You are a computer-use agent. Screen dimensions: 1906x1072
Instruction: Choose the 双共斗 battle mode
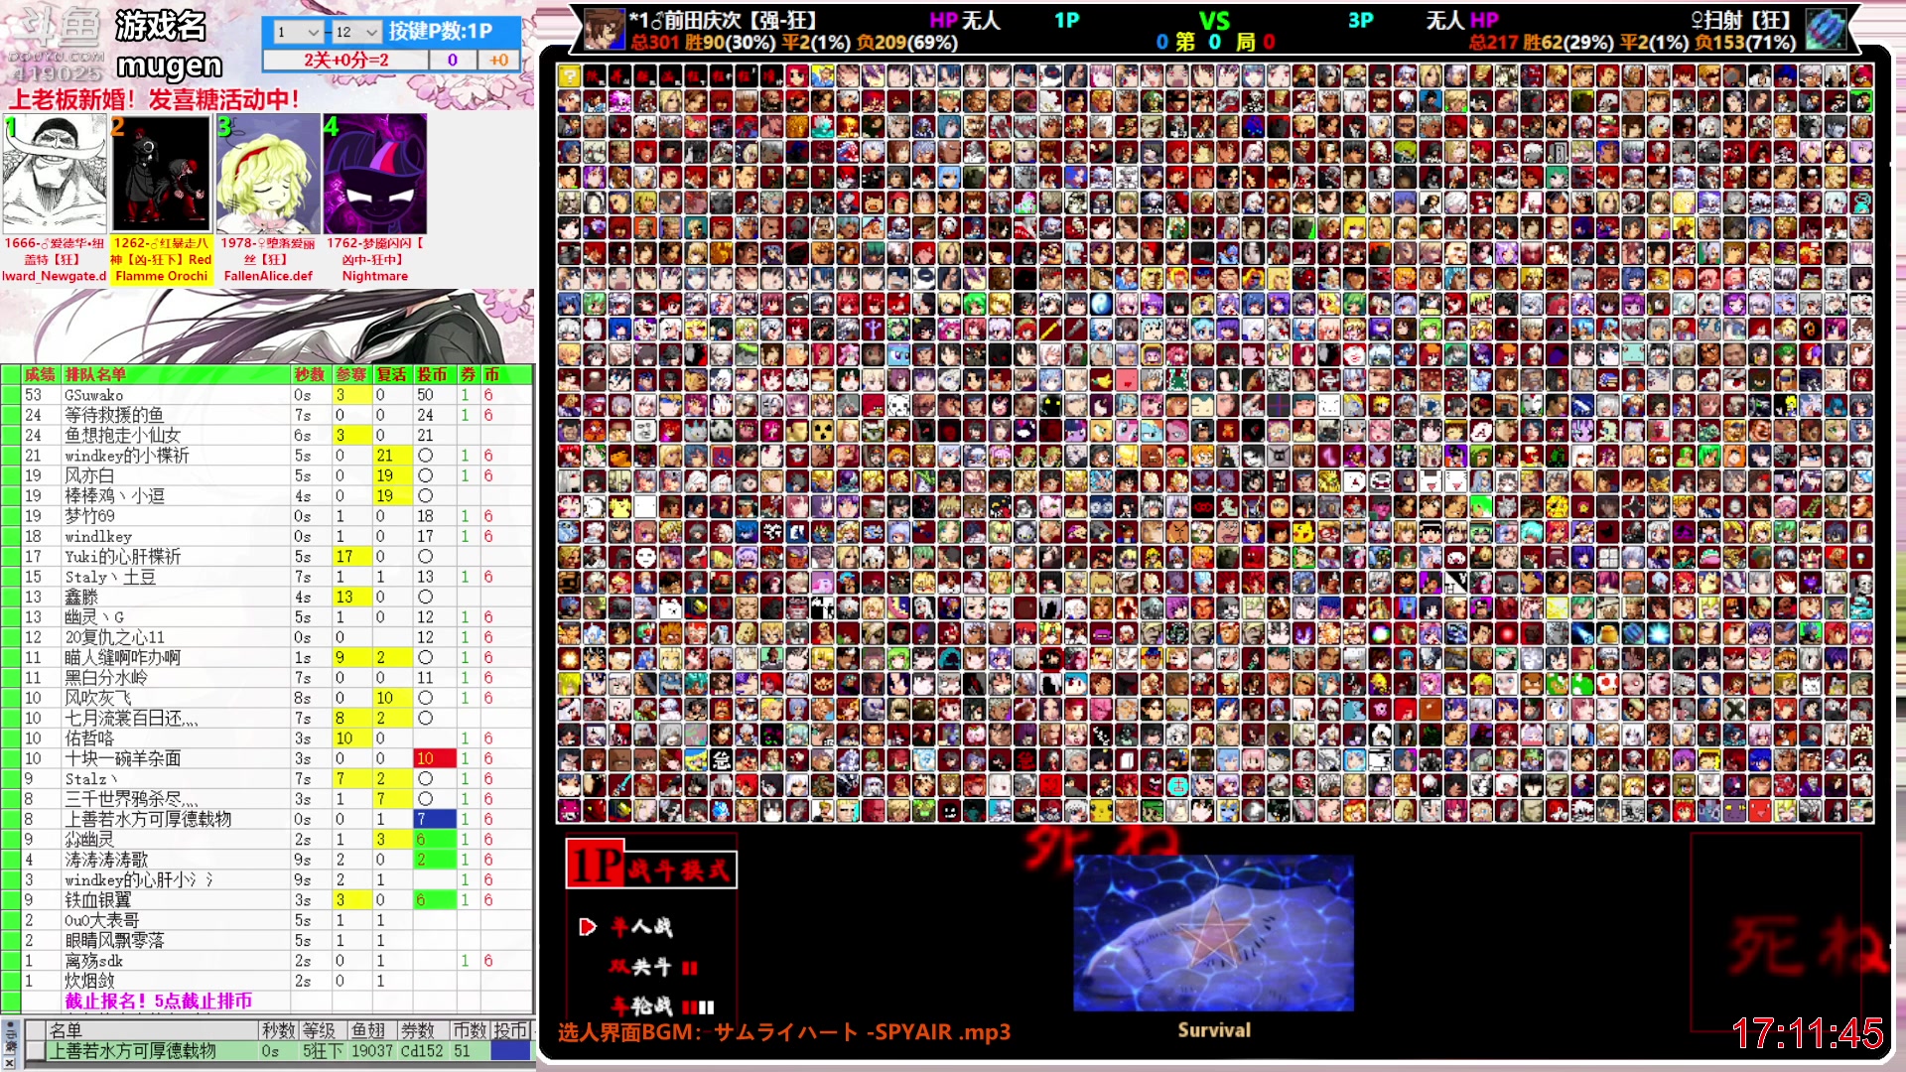pos(641,967)
